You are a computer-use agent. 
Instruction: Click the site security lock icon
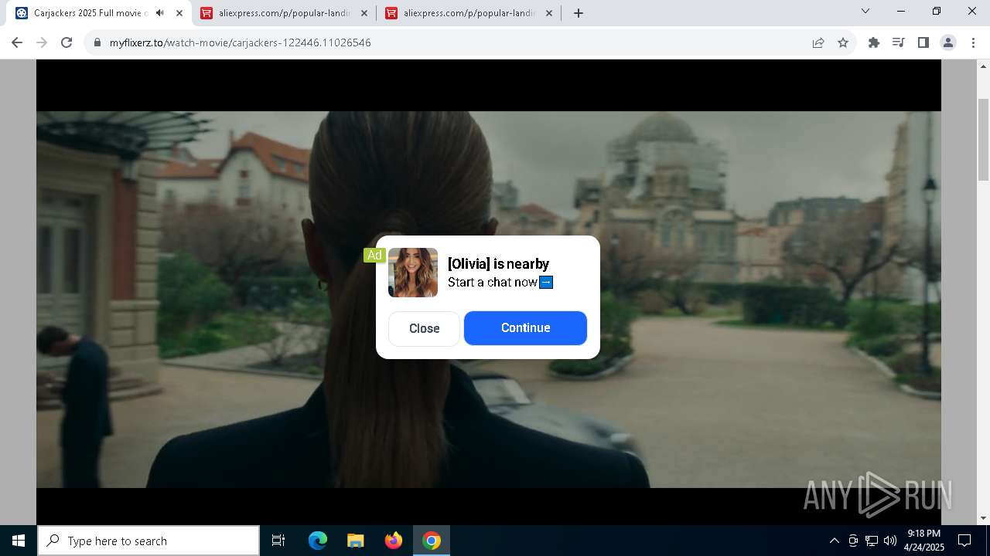97,42
